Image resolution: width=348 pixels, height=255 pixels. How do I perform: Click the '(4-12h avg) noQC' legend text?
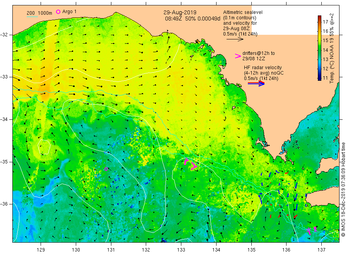coord(264,73)
